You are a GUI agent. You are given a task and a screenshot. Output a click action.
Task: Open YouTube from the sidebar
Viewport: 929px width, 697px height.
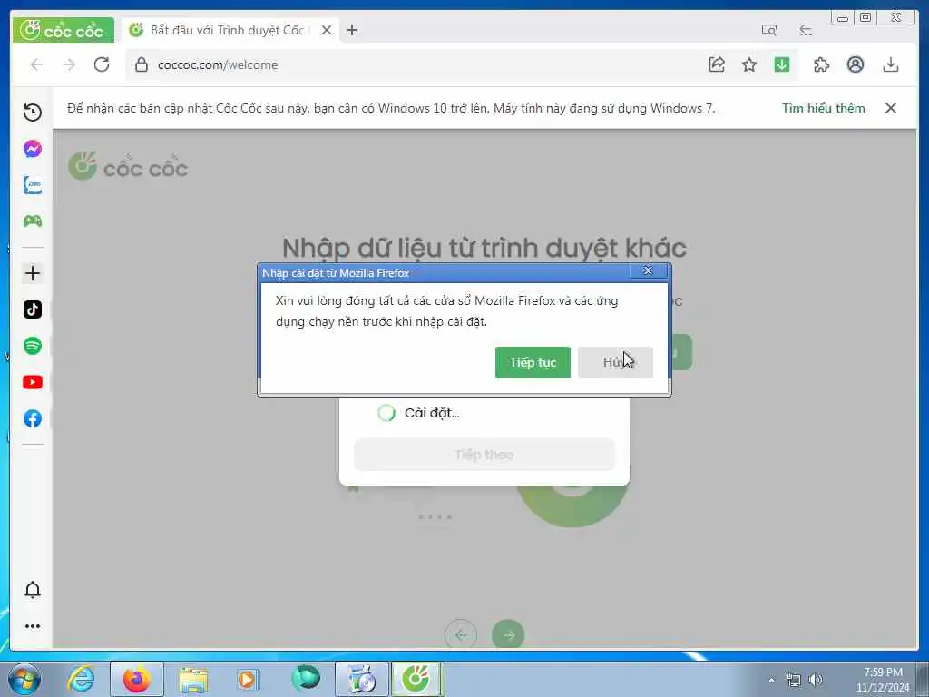click(33, 382)
